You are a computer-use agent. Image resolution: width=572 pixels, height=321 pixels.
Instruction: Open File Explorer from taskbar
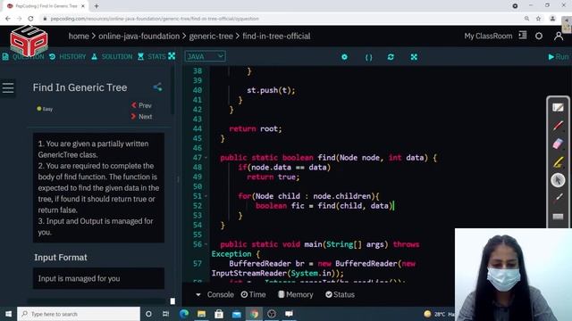point(201,313)
